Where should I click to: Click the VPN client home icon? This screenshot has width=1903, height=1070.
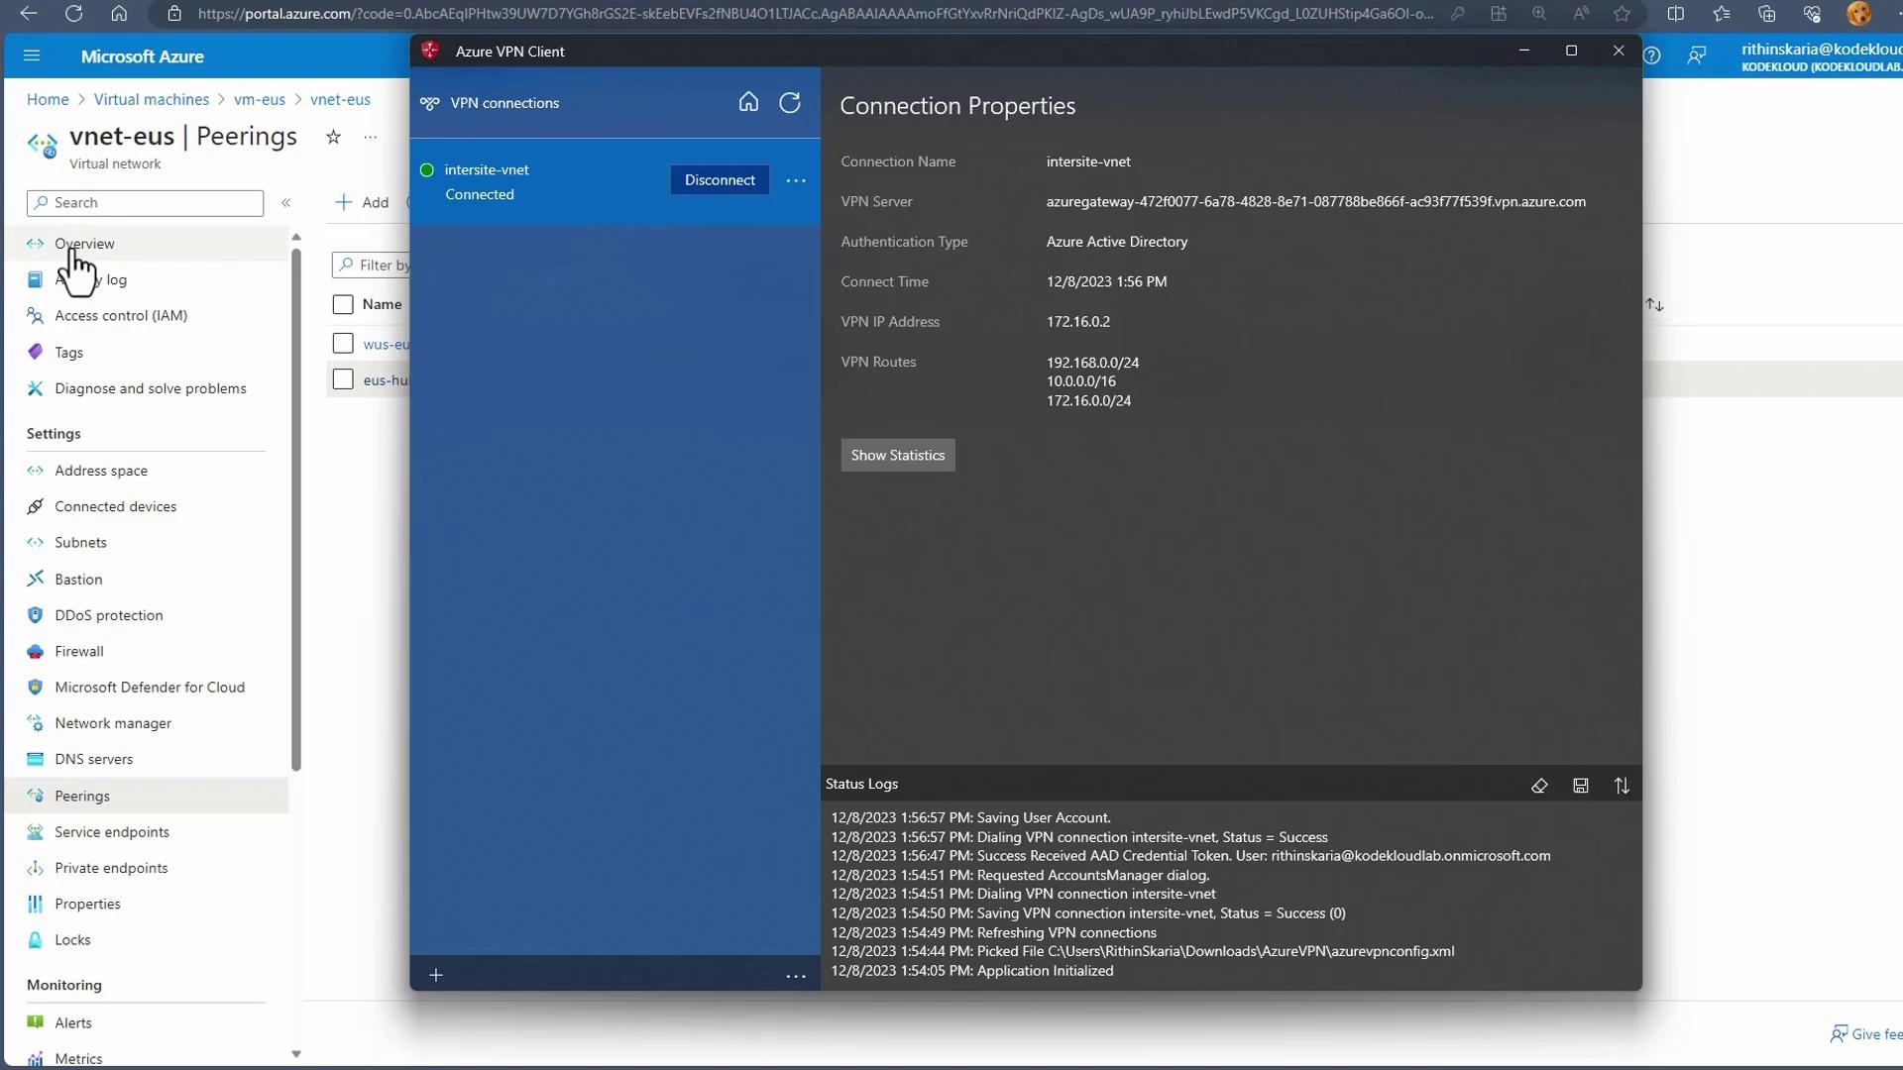click(x=748, y=102)
